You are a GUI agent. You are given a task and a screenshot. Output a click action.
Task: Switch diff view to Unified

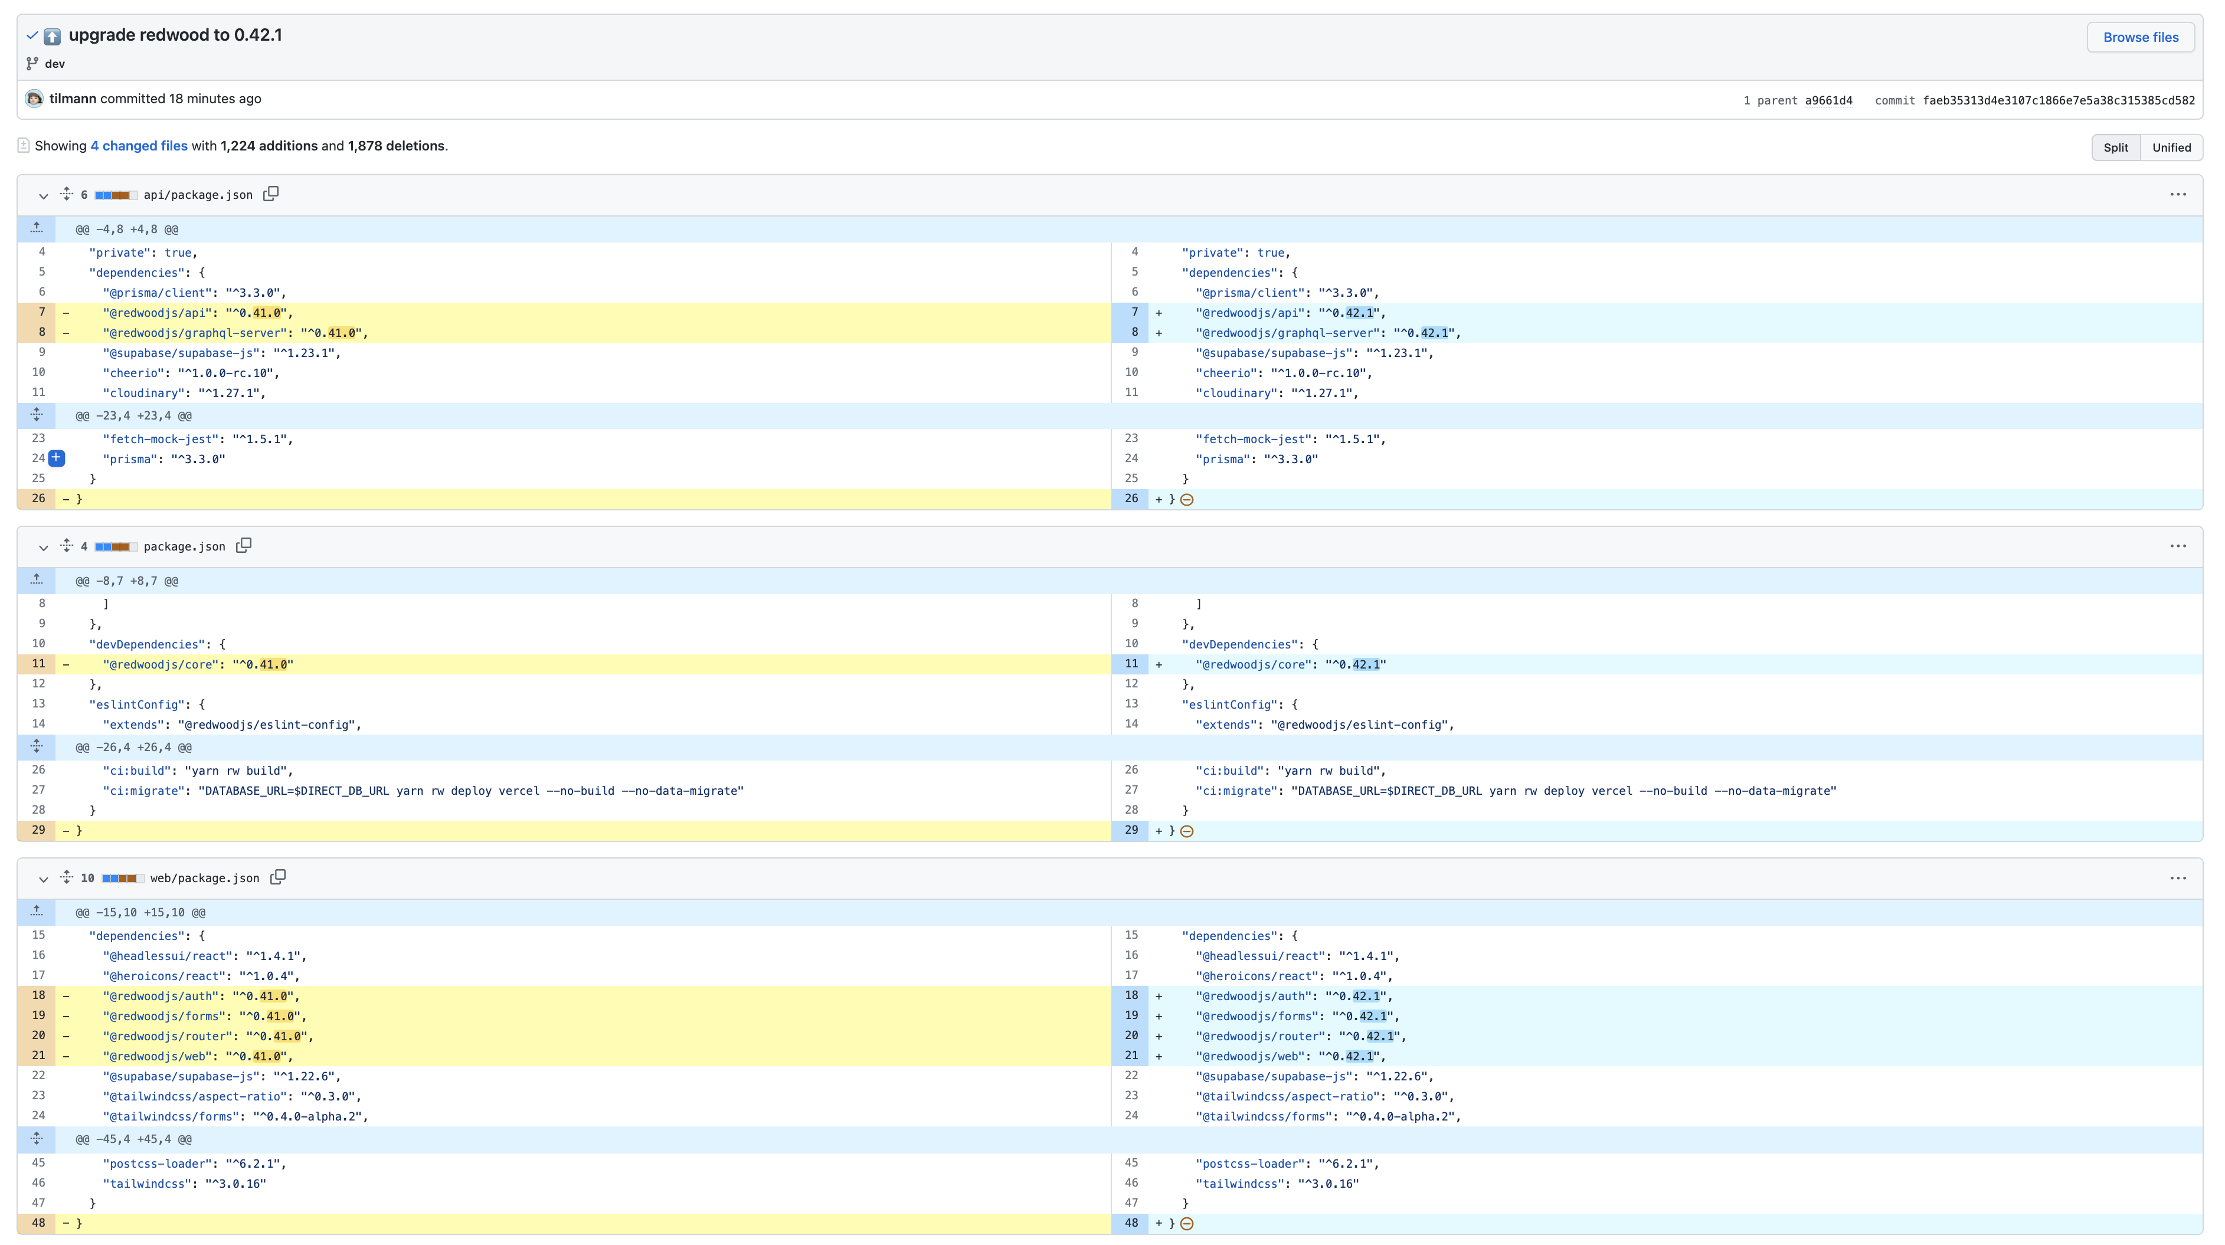tap(2171, 148)
